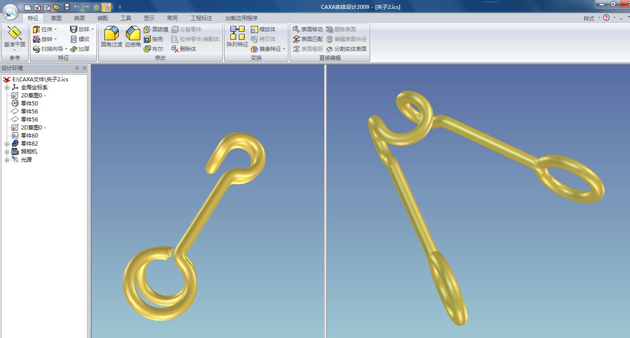
Task: Select the 加厚 thicken tool
Action: point(80,49)
